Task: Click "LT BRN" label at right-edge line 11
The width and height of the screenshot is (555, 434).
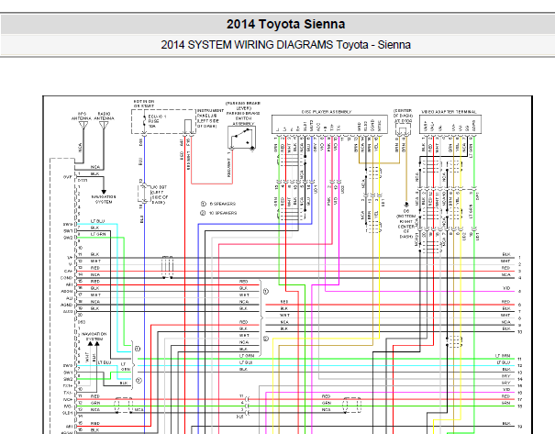Action: pos(503,356)
